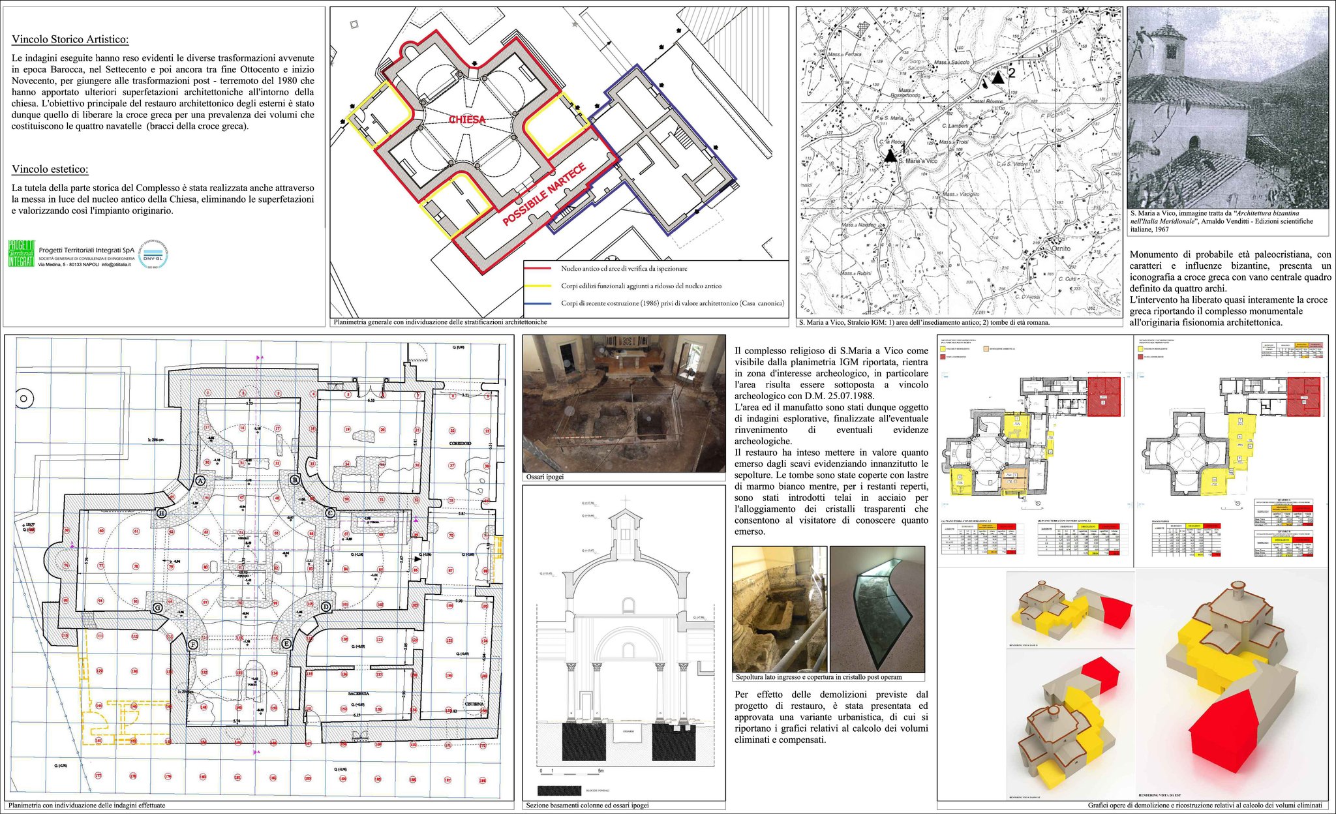
Task: Click the Mass.a Ferrara label on the map
Action: [x=845, y=54]
